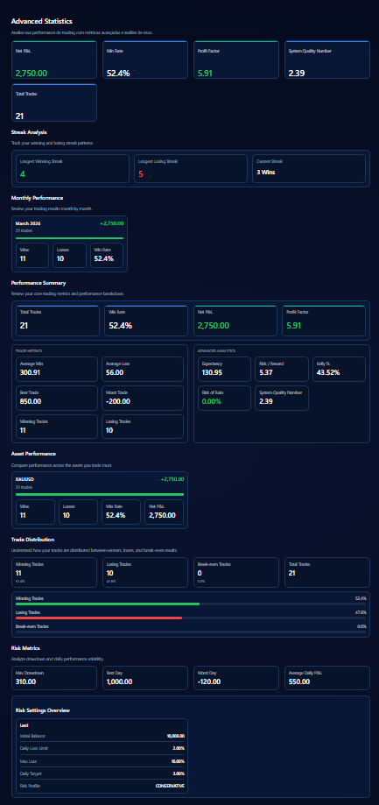Click the Net P&L card under Advanced Statistics

click(54, 60)
